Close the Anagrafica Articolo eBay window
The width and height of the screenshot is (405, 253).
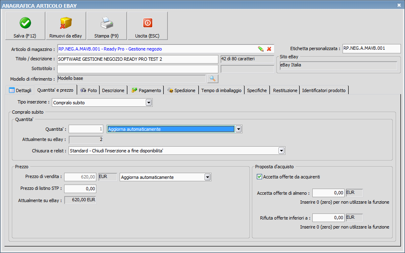[x=399, y=5]
